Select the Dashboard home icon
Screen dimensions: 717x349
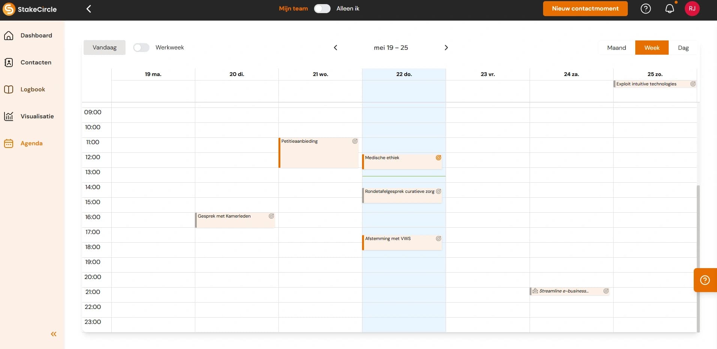[x=9, y=35]
